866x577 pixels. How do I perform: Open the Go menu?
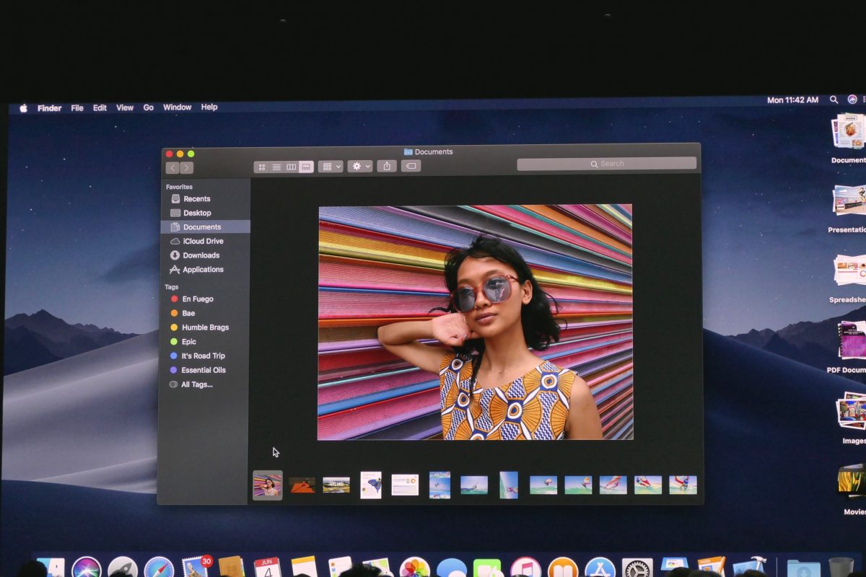coord(149,107)
